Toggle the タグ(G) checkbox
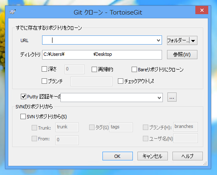The height and width of the screenshot is (175, 217). [x=92, y=127]
